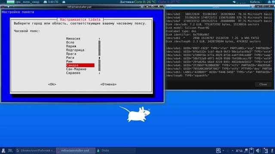
Task: Click the 3,40 ГБ disk usage indicator
Action: point(51,2)
